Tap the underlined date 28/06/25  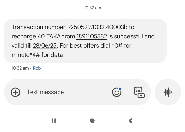pos(45,46)
